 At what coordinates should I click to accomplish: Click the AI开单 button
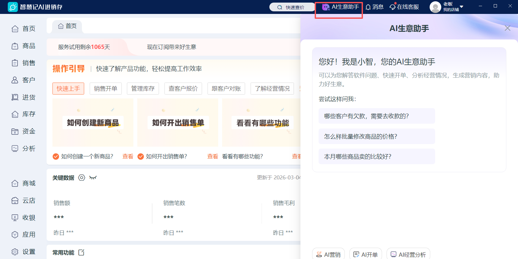tap(366, 254)
